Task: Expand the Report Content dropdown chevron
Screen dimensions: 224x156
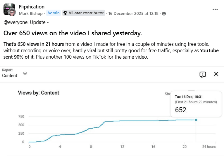Action: 25,73
